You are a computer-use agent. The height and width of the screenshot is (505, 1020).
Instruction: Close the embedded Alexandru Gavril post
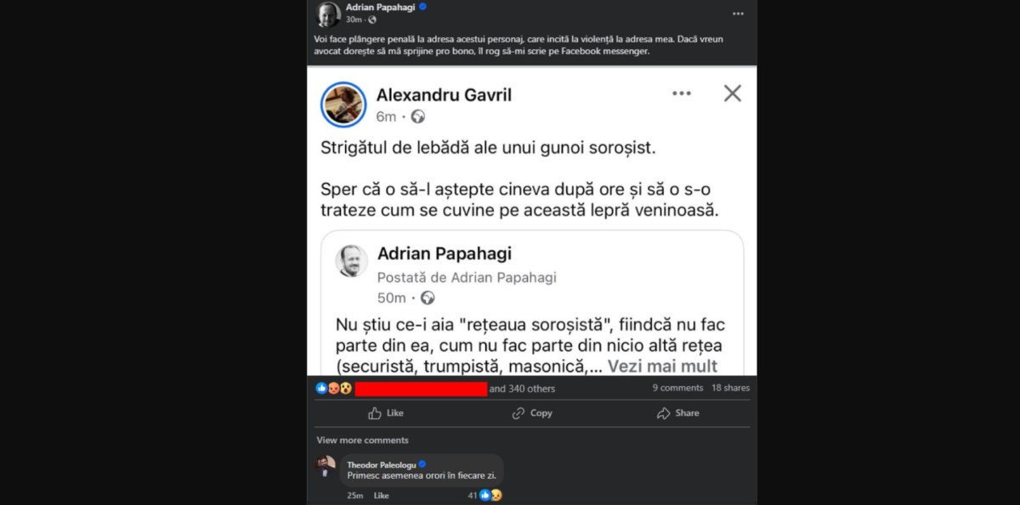pos(733,93)
